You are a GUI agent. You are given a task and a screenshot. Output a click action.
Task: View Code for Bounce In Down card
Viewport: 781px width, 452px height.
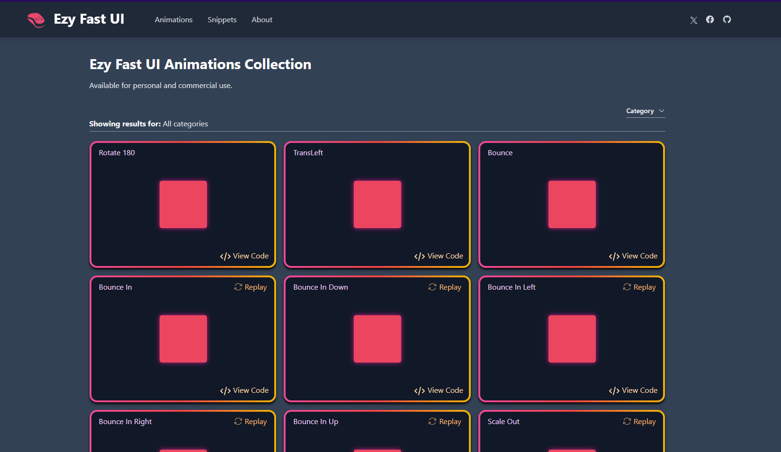click(x=439, y=390)
